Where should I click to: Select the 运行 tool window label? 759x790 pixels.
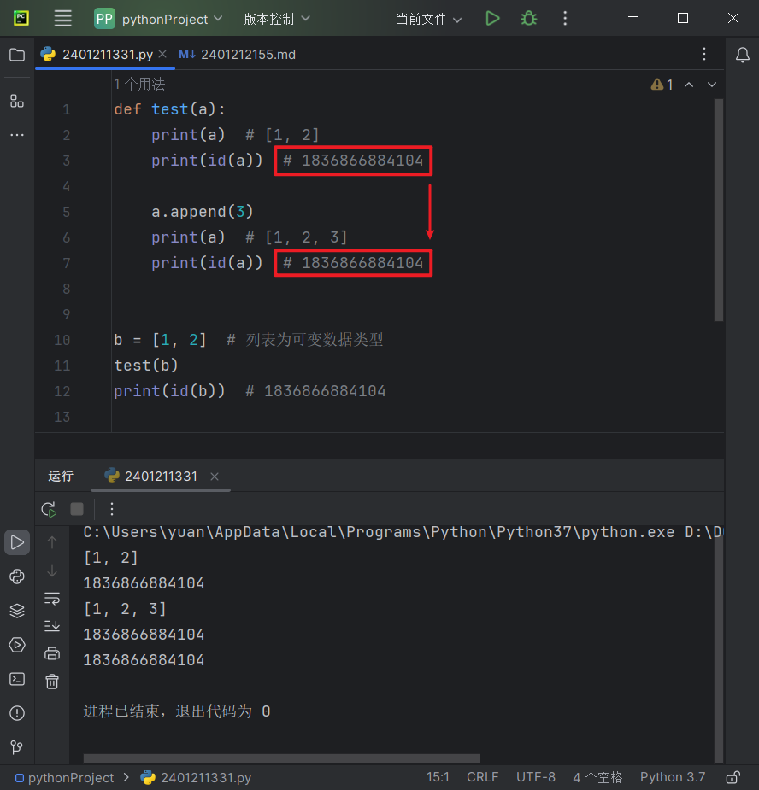(61, 476)
